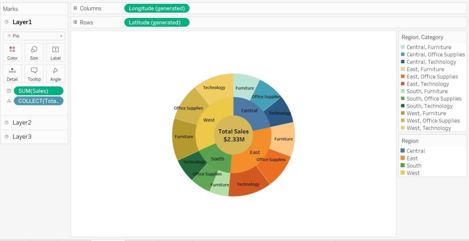The image size is (469, 241).
Task: Open the Pie mark type dropdown
Action: pyautogui.click(x=34, y=36)
